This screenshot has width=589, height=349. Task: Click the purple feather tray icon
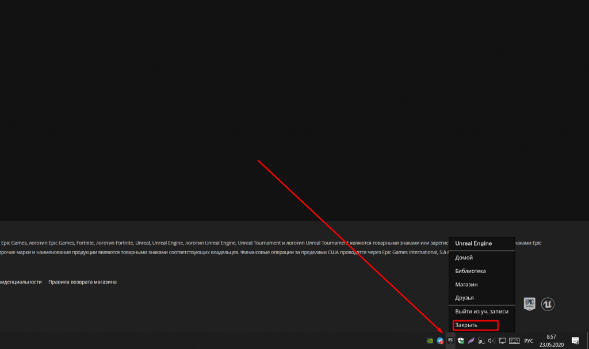tap(471, 340)
